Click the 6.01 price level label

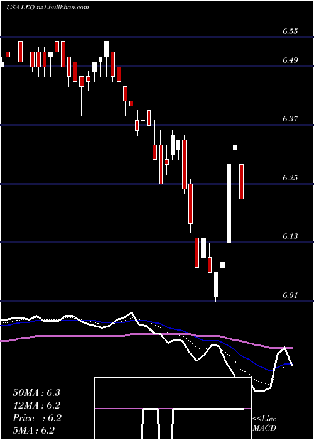coord(290,295)
